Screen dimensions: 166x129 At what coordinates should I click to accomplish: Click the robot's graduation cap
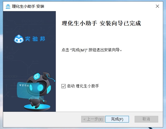click(x=46, y=75)
